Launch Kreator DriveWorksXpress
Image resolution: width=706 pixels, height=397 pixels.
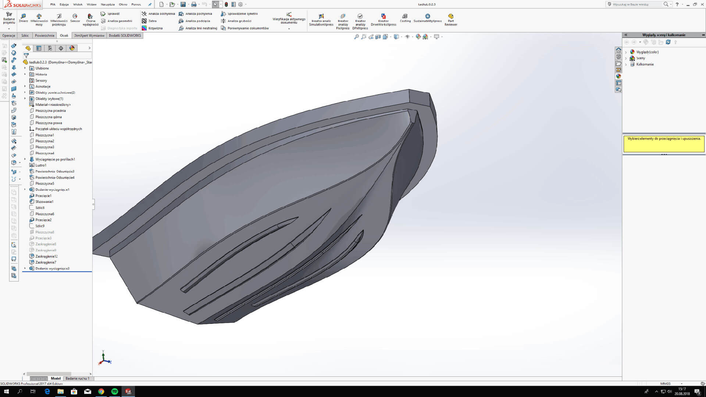tap(384, 20)
